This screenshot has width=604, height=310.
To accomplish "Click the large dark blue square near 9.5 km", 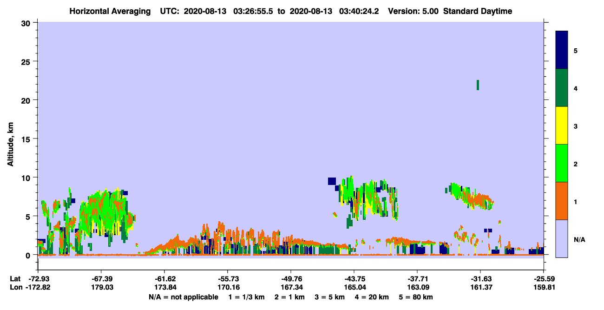I will click(x=332, y=181).
